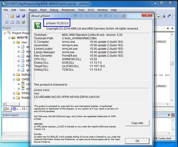
Task: Click the User group folder icon
Action: pos(18,42)
